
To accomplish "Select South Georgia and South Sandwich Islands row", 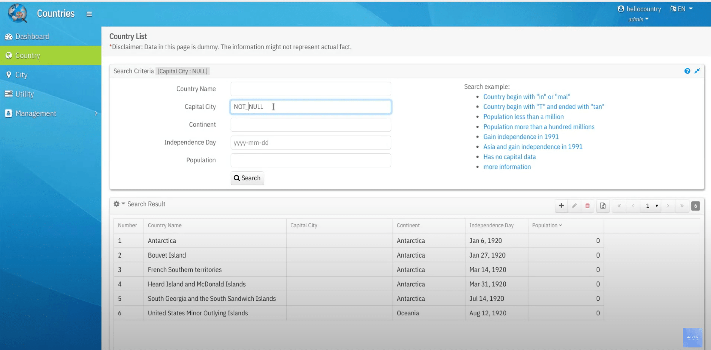I will click(x=358, y=298).
